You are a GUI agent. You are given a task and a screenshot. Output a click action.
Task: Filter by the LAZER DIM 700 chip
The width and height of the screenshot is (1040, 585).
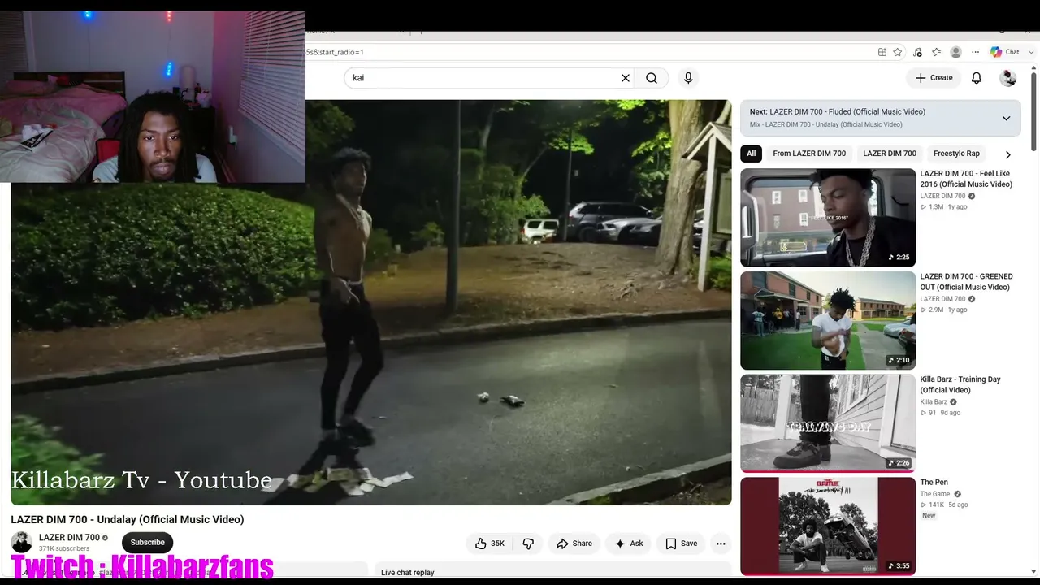point(890,154)
